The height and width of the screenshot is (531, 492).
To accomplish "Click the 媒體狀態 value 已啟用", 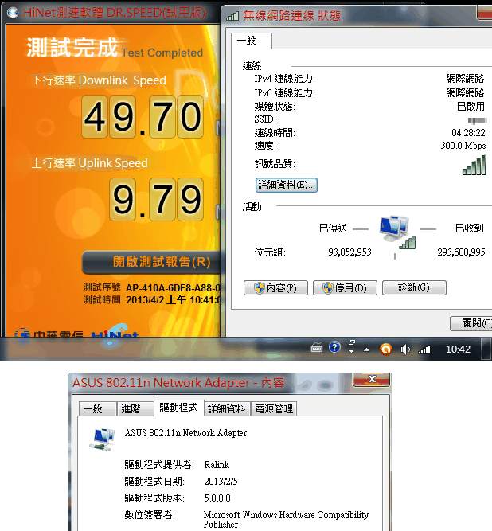I will pos(471,107).
